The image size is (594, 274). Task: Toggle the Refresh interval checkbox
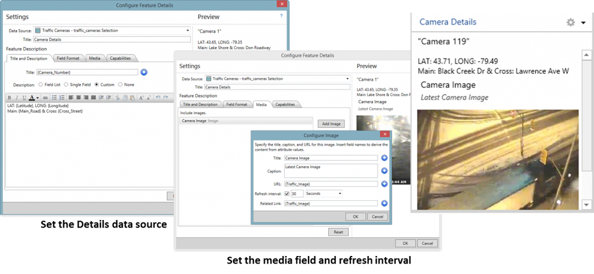(x=287, y=194)
